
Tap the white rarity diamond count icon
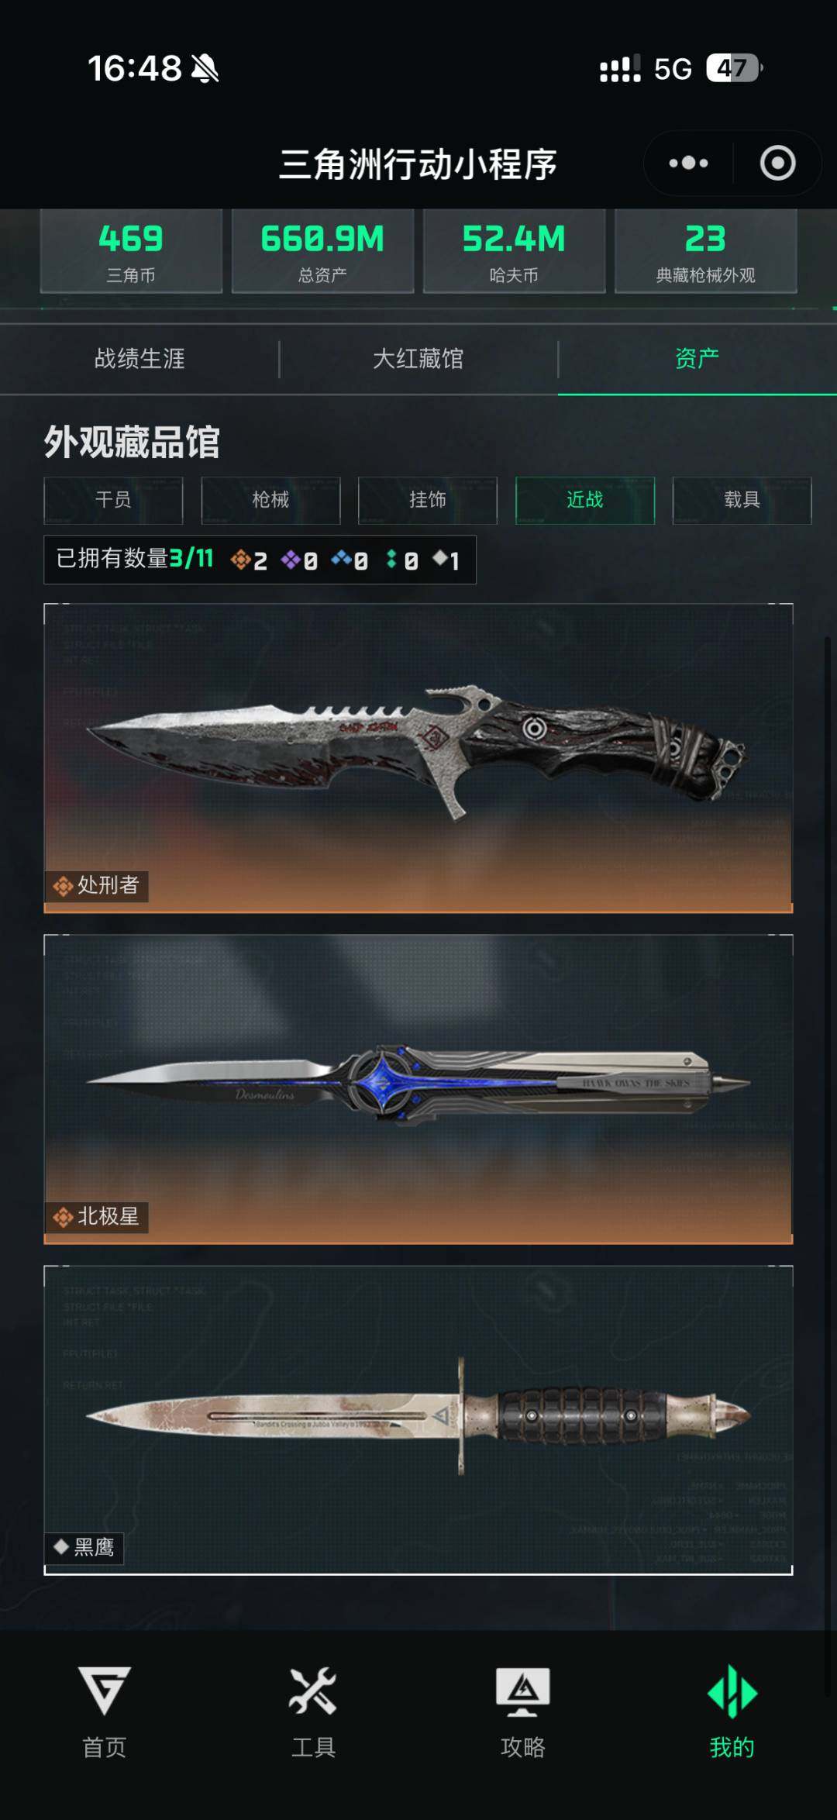click(440, 557)
